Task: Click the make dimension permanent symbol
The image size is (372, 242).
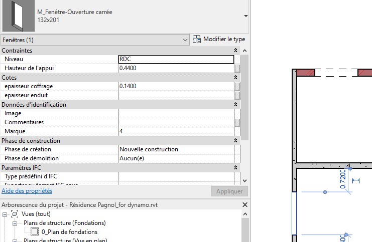Action: [356, 181]
